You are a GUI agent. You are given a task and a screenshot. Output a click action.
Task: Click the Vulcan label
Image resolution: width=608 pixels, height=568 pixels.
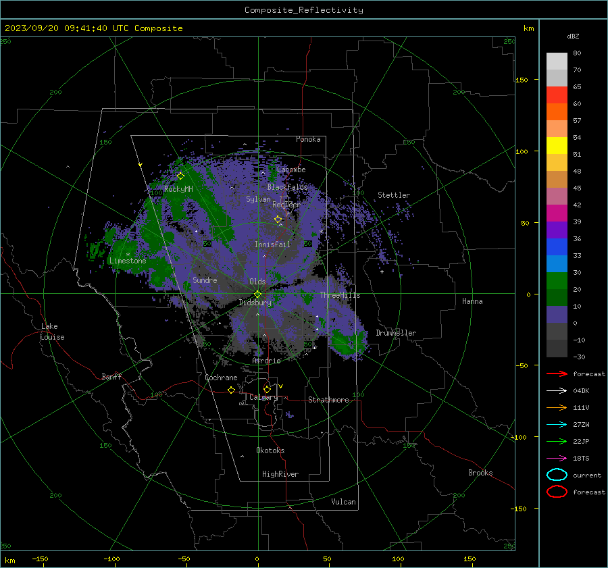tap(343, 502)
